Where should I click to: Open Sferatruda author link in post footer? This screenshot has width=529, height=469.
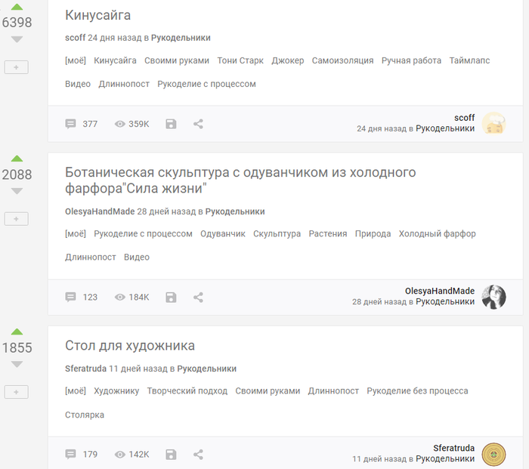[x=453, y=448]
